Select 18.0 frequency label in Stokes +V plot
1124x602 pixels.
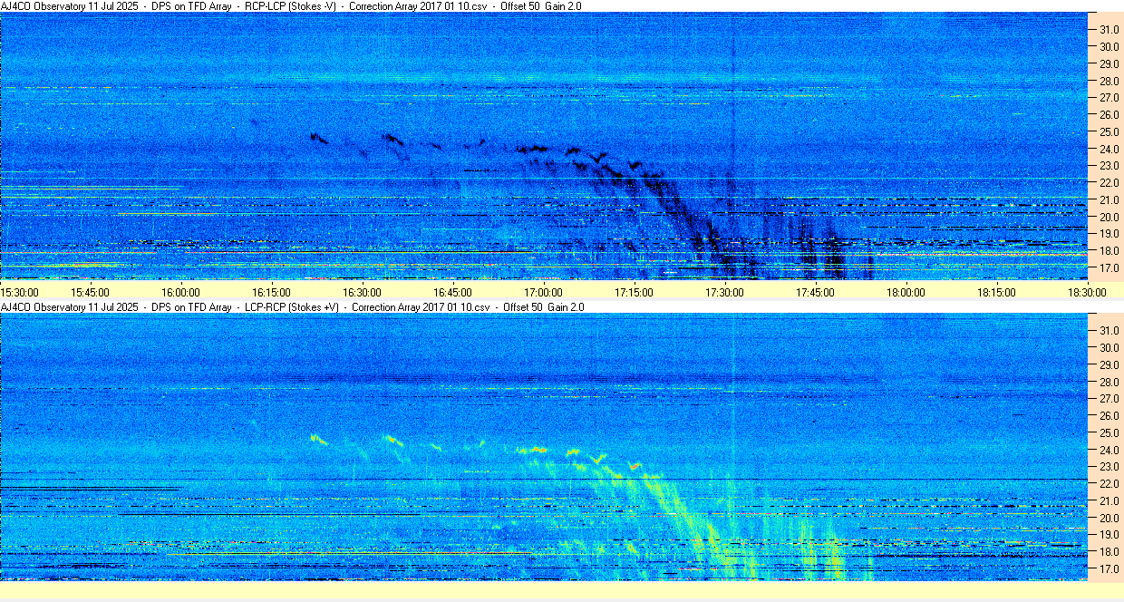pyautogui.click(x=1109, y=552)
